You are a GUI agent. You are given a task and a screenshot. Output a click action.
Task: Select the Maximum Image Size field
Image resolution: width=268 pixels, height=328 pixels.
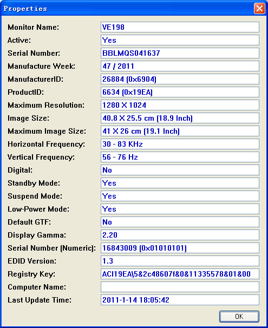[x=180, y=131]
